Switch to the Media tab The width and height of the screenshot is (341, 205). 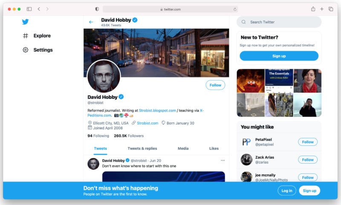(x=183, y=149)
